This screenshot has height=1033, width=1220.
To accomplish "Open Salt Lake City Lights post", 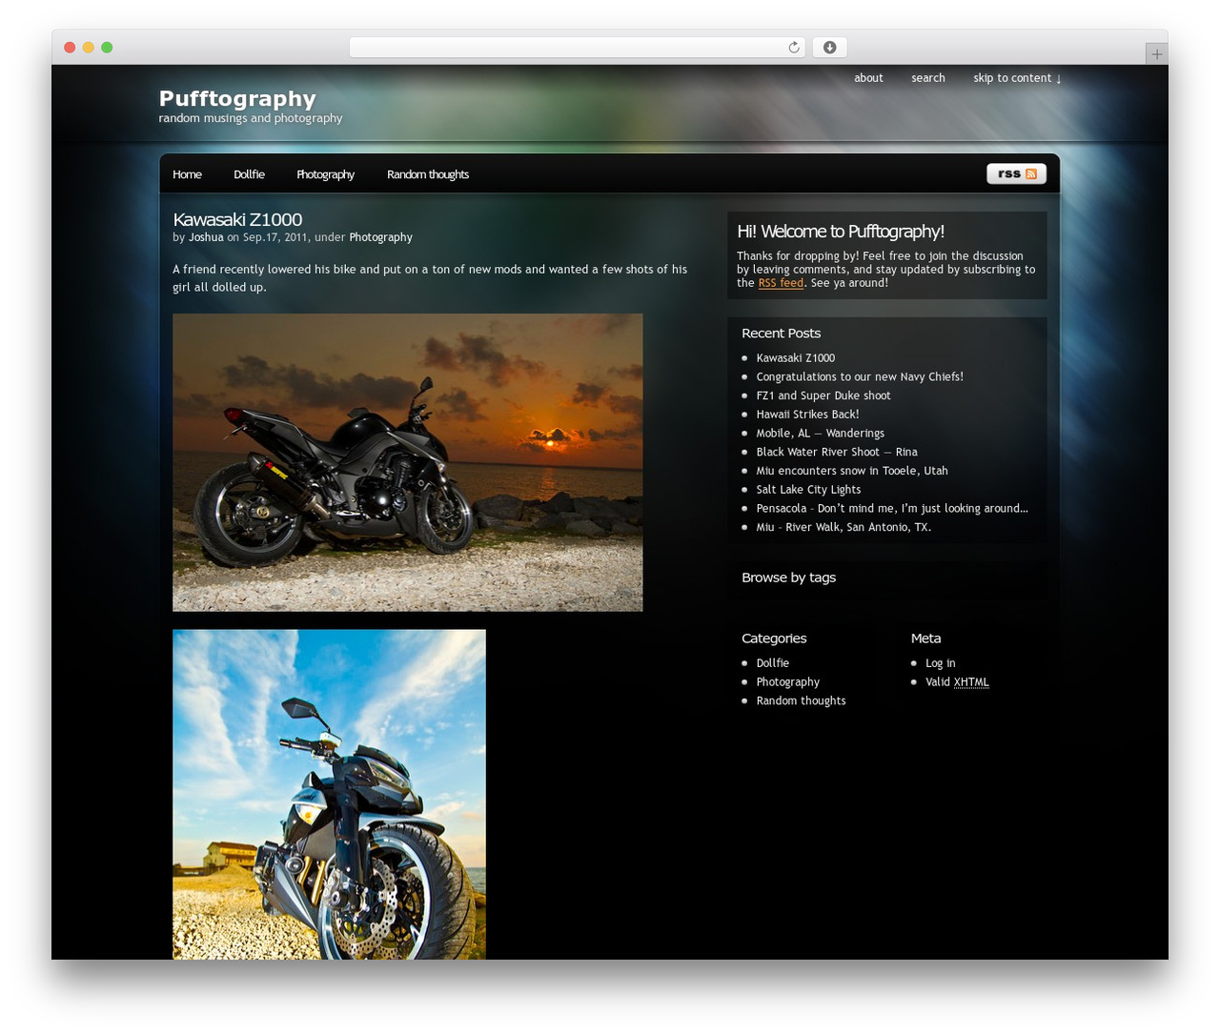I will (808, 490).
